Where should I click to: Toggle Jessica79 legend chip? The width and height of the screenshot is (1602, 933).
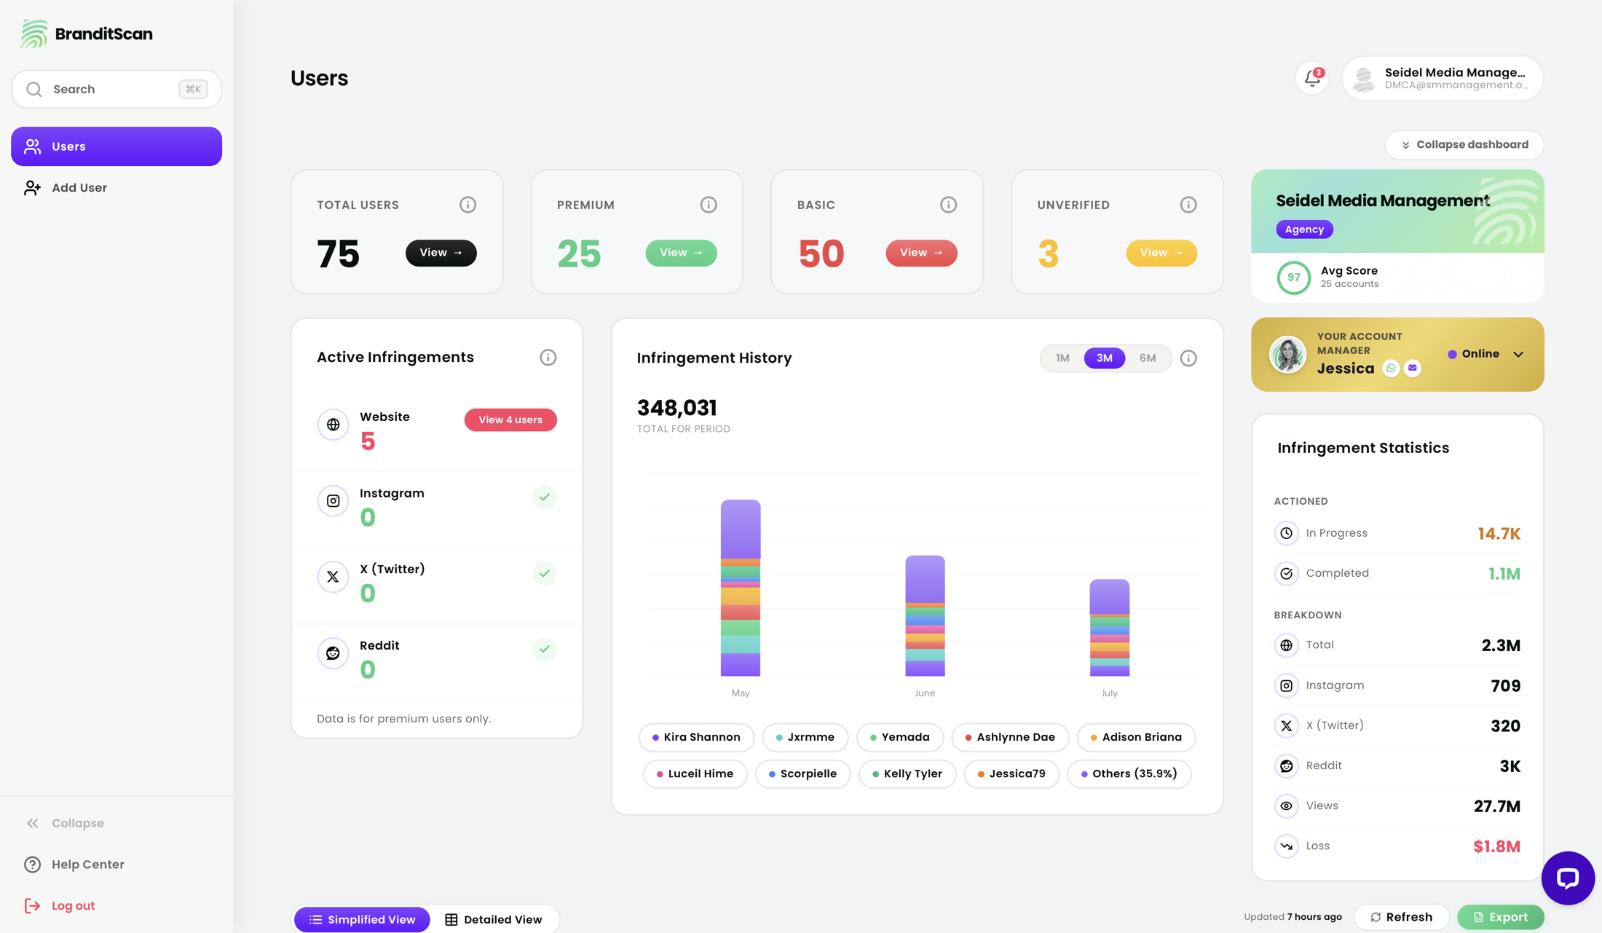pyautogui.click(x=1011, y=773)
